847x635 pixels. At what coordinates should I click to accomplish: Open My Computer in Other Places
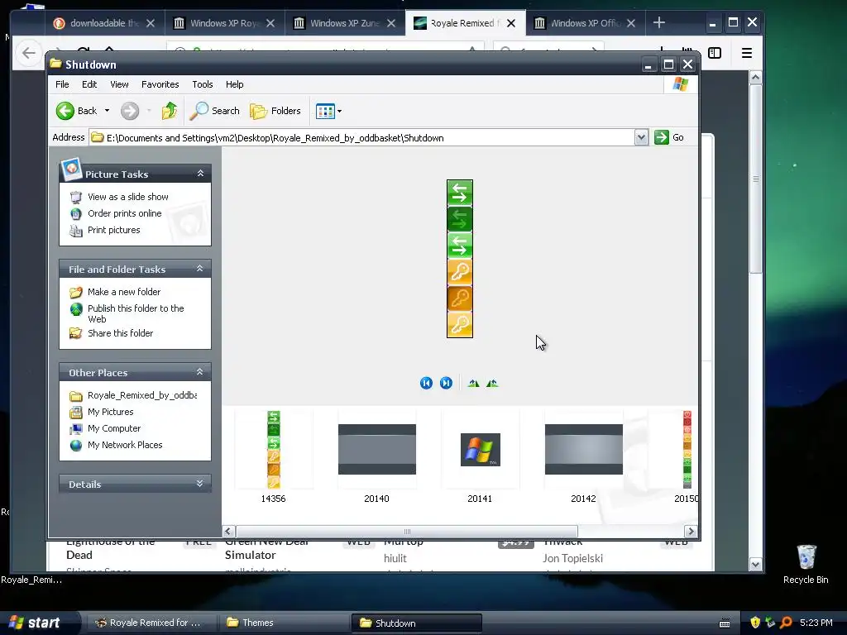click(114, 428)
